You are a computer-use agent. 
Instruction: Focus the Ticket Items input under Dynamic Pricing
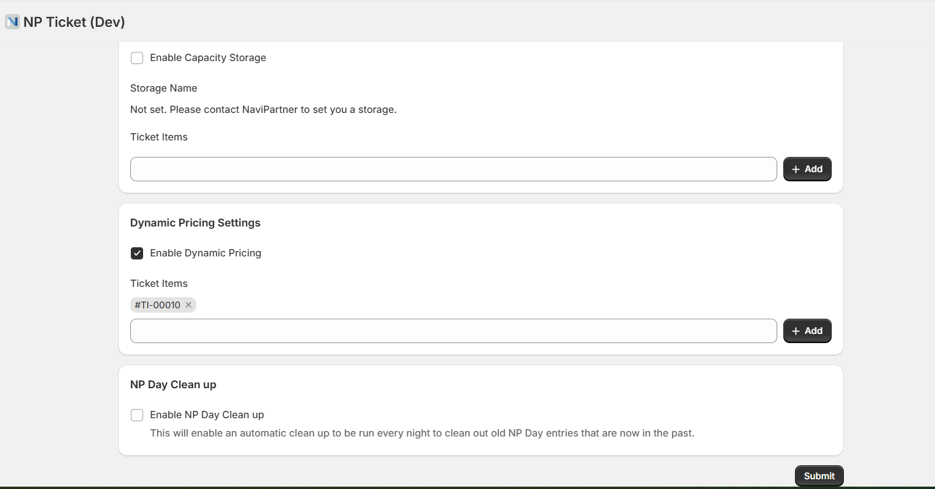[x=453, y=331]
